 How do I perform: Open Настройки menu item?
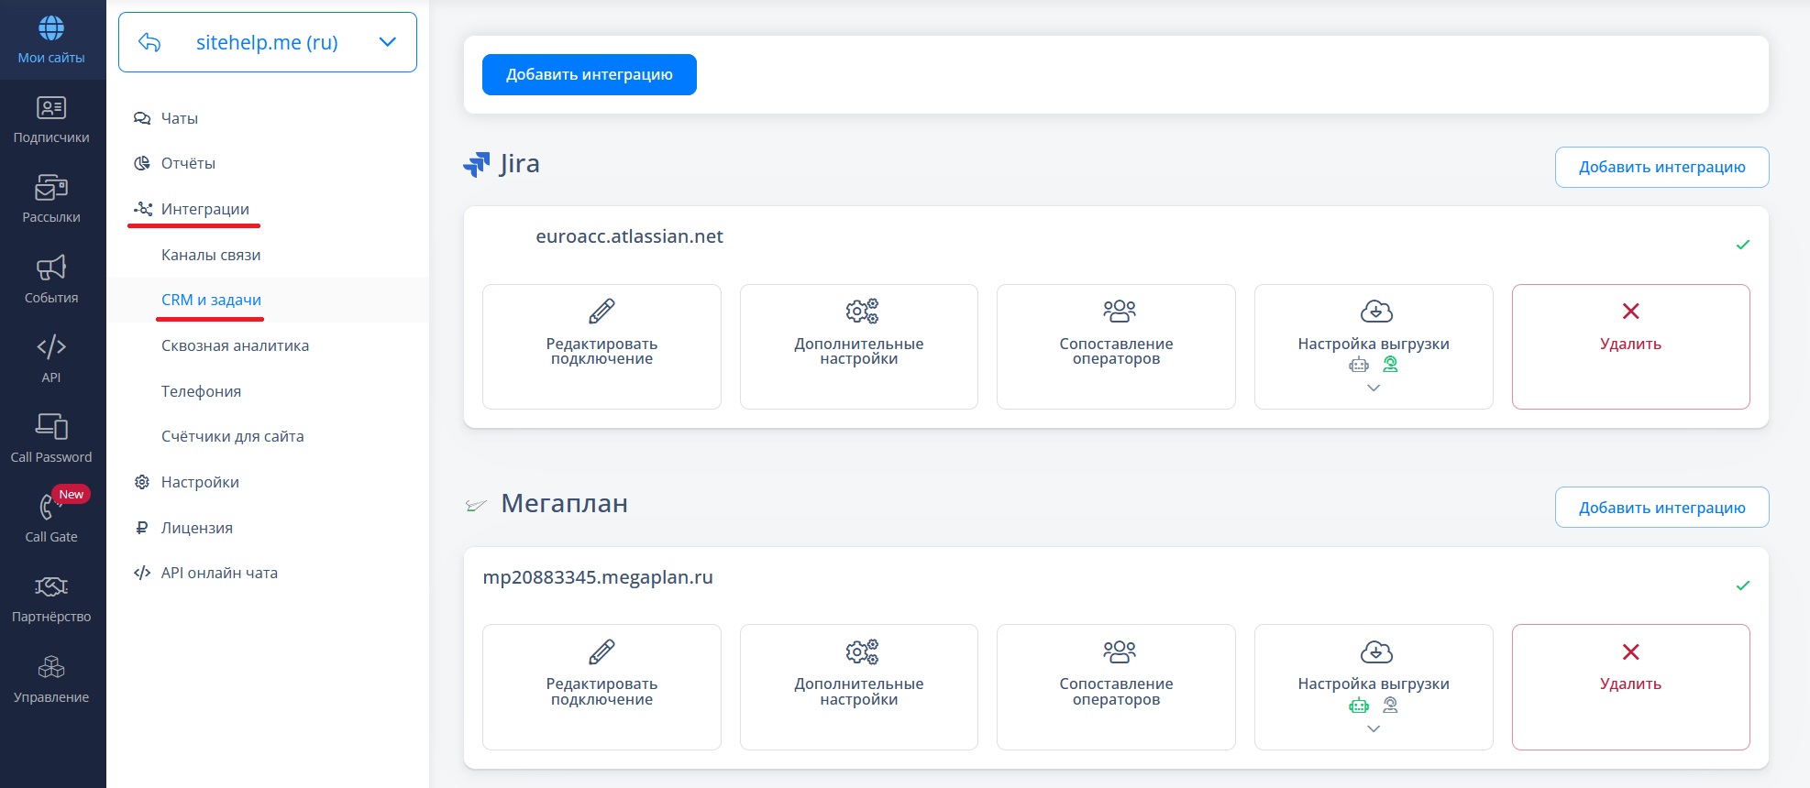pos(200,482)
